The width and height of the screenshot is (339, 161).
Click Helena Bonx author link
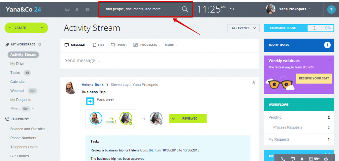pos(93,84)
